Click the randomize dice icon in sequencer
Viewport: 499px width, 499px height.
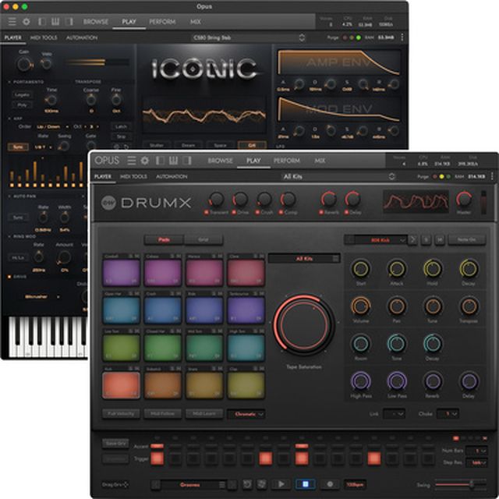point(262,484)
